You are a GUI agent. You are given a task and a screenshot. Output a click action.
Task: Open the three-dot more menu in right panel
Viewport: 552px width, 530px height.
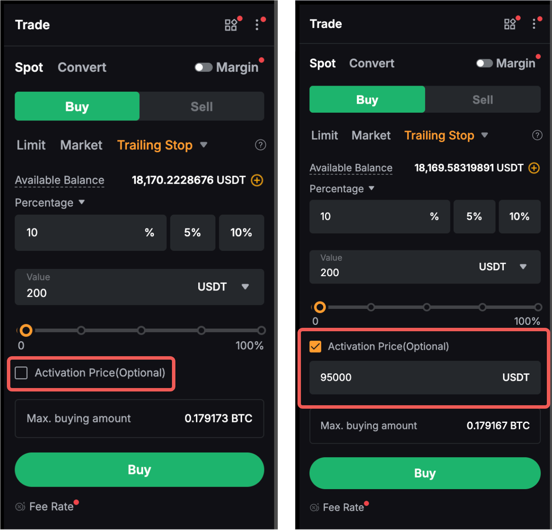[534, 24]
